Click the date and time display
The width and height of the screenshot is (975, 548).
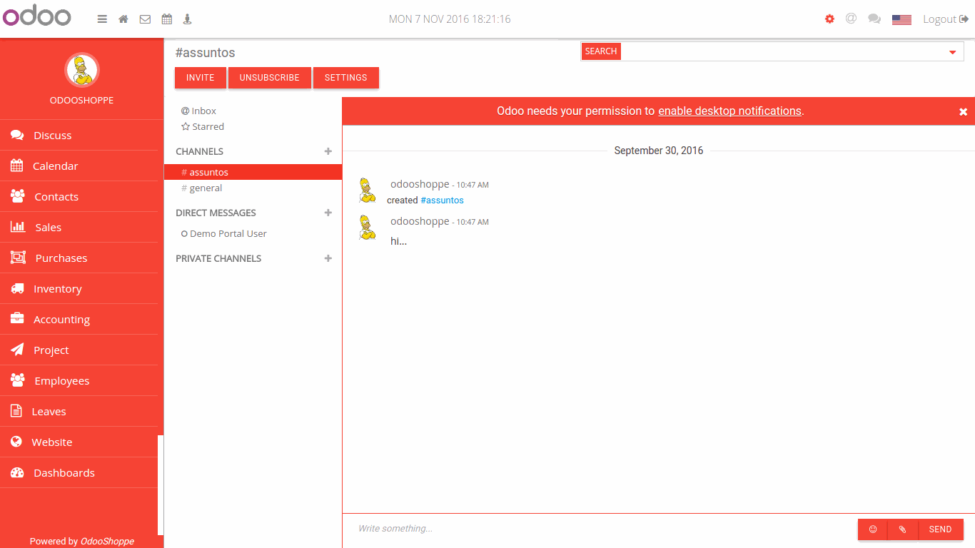click(x=450, y=19)
